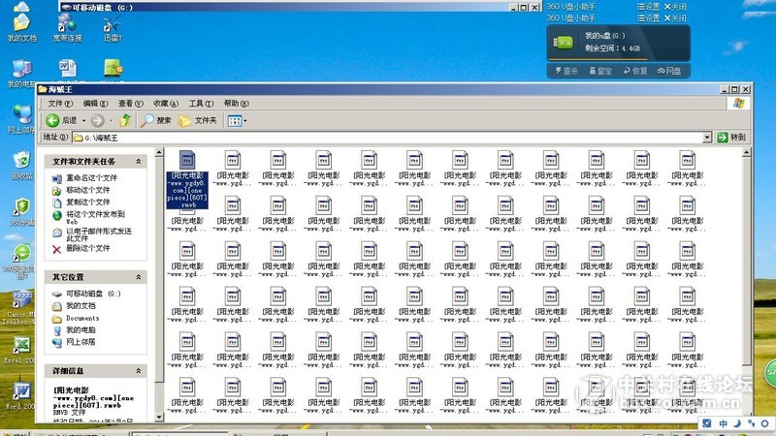Viewport: 776px width, 436px height.
Task: Select the last rmvb file in first row
Action: (x=688, y=168)
